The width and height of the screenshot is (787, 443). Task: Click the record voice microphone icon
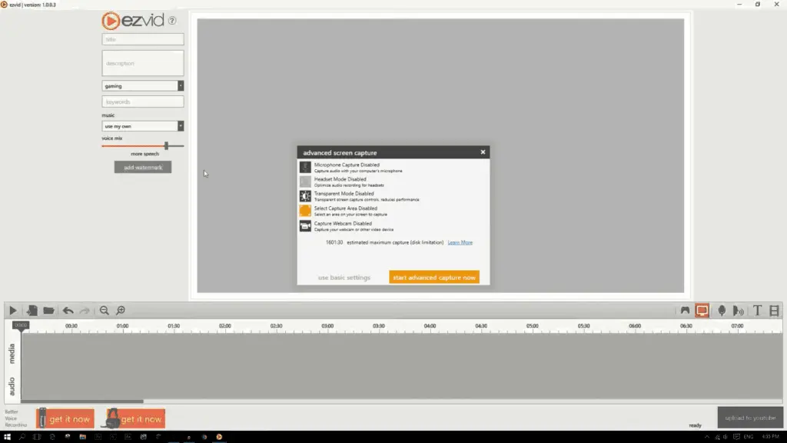click(x=721, y=311)
